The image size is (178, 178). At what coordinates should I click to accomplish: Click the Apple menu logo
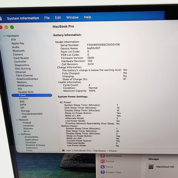(x=1, y=18)
